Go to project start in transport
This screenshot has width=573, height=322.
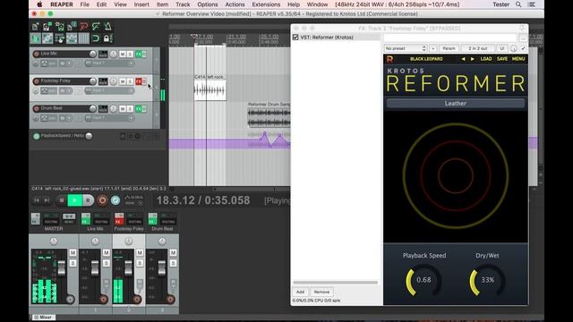click(x=37, y=200)
